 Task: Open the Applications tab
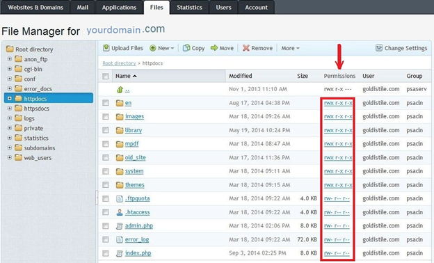119,7
